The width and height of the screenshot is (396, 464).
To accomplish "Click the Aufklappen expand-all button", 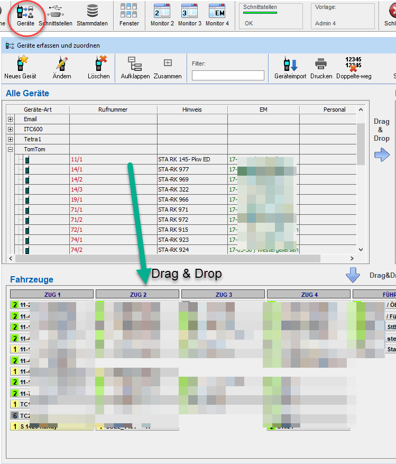I will click(135, 67).
